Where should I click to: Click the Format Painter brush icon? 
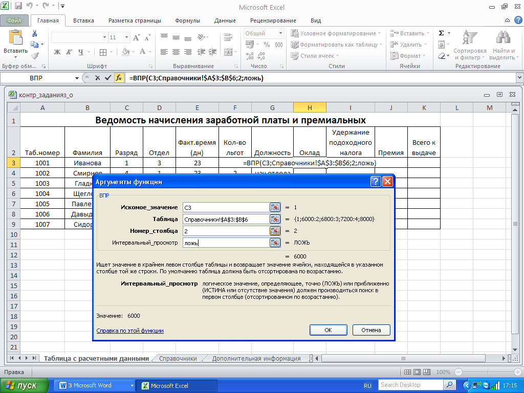tap(35, 55)
